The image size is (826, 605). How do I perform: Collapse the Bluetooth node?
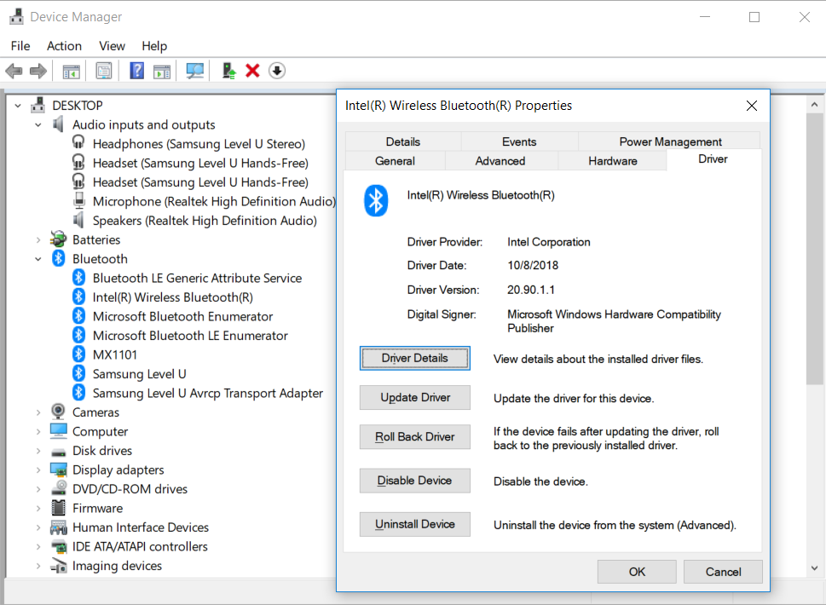click(x=38, y=259)
